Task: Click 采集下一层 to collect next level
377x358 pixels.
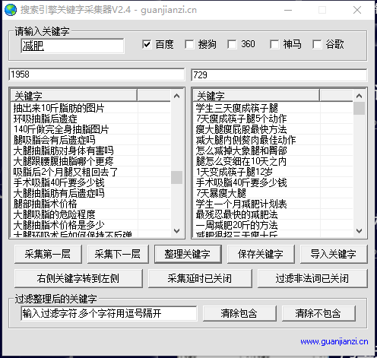Action: point(118,254)
